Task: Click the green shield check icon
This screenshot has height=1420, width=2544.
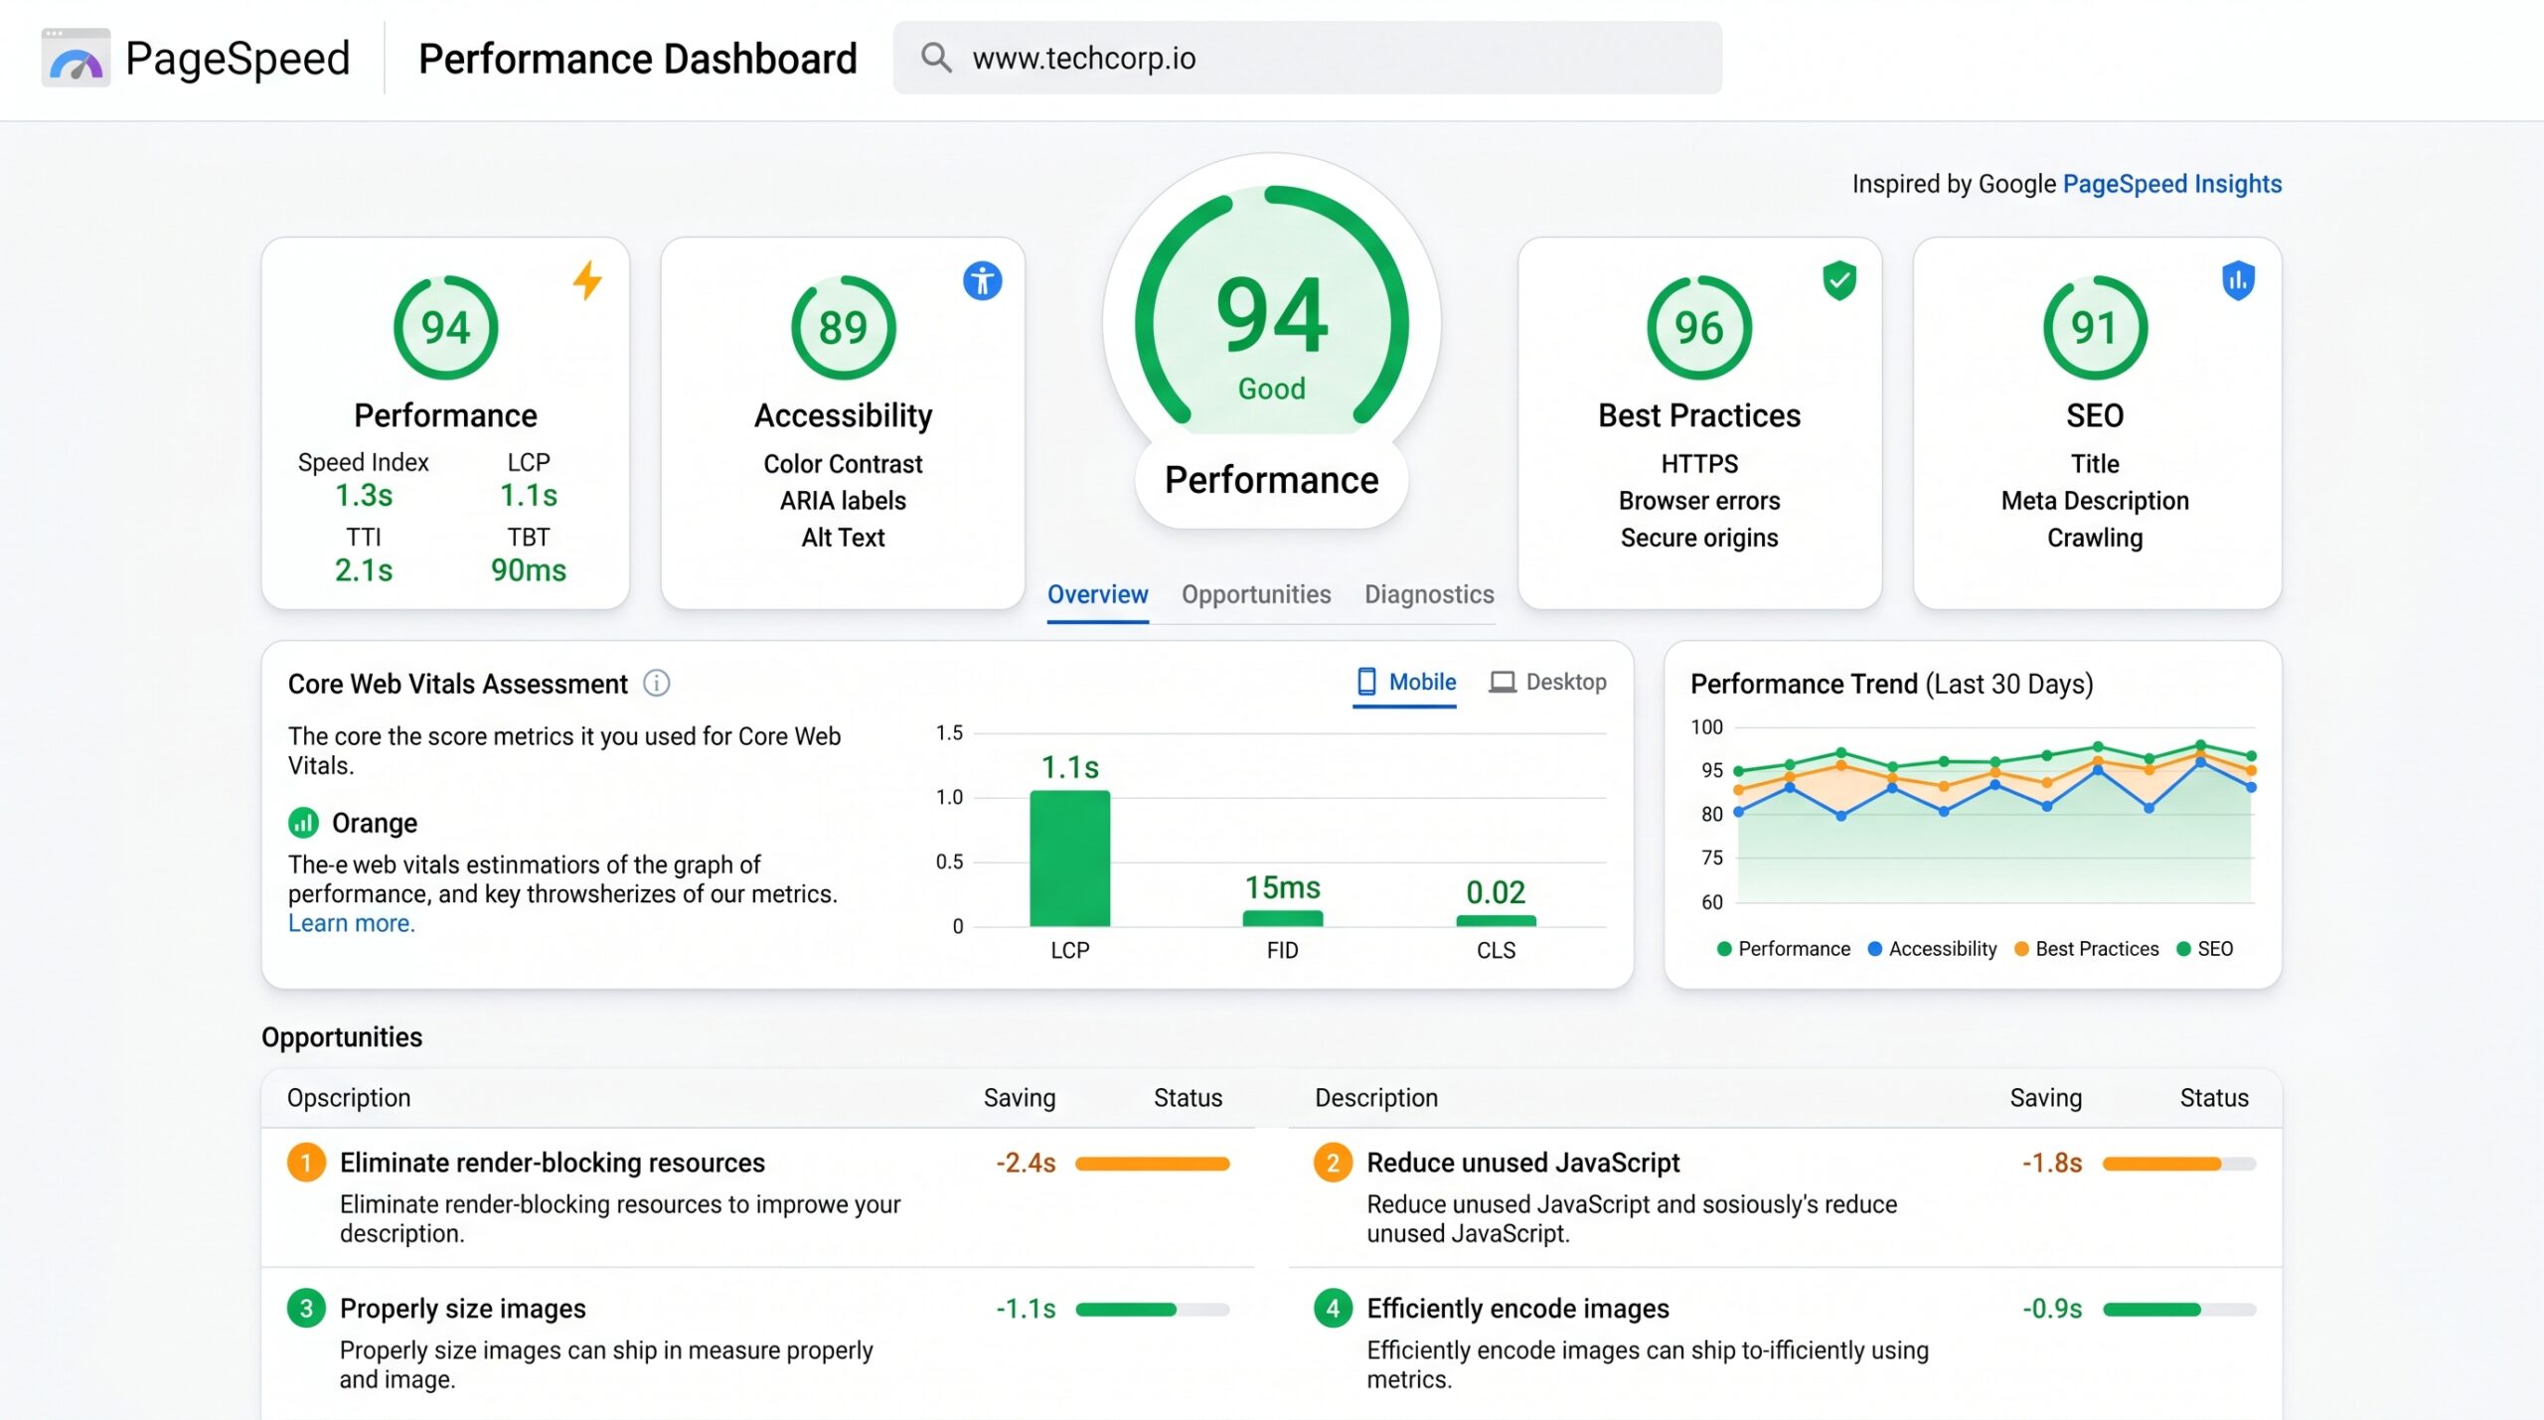Action: pyautogui.click(x=1839, y=280)
